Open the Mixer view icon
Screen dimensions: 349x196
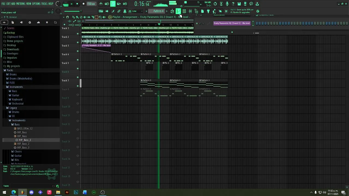(190, 11)
